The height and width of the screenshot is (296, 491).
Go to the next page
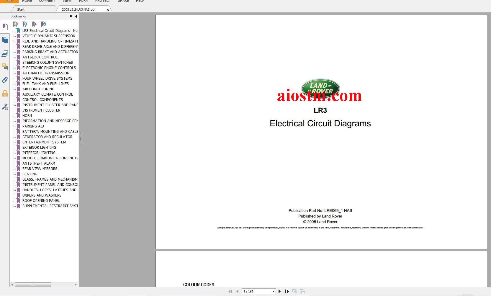click(279, 291)
